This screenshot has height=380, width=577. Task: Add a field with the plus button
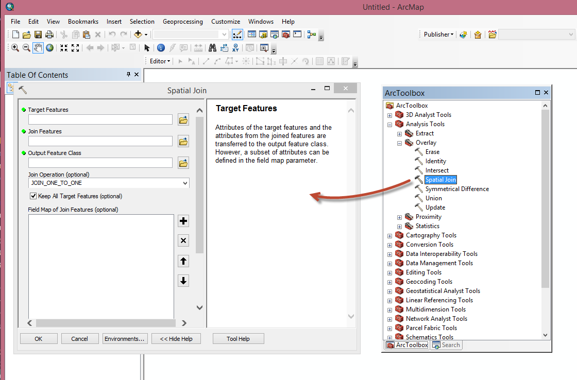(x=183, y=221)
